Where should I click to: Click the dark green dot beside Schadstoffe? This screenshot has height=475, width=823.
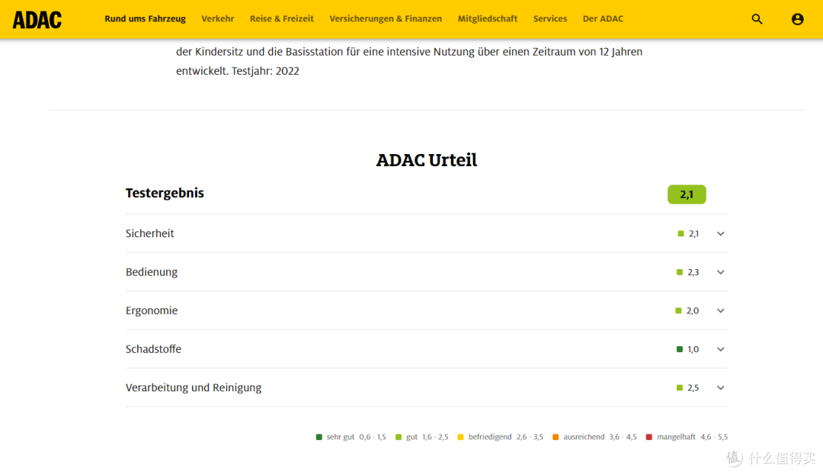click(x=678, y=349)
